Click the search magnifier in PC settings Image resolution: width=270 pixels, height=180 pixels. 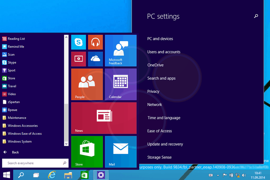pyautogui.click(x=256, y=16)
